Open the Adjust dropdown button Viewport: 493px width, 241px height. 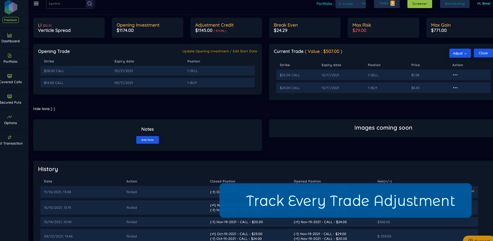[460, 53]
